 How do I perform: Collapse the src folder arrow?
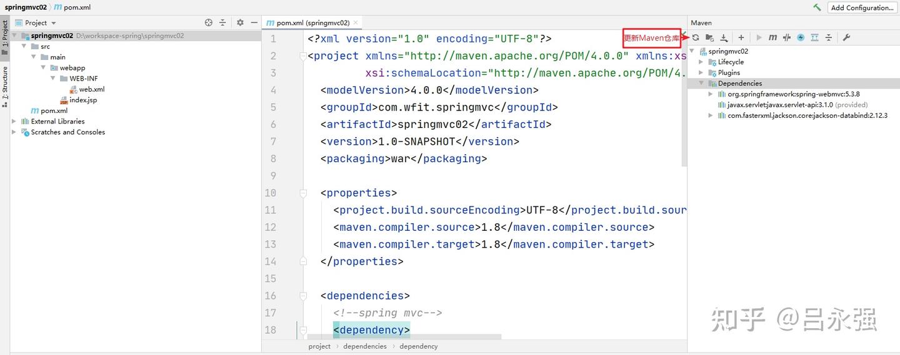24,46
